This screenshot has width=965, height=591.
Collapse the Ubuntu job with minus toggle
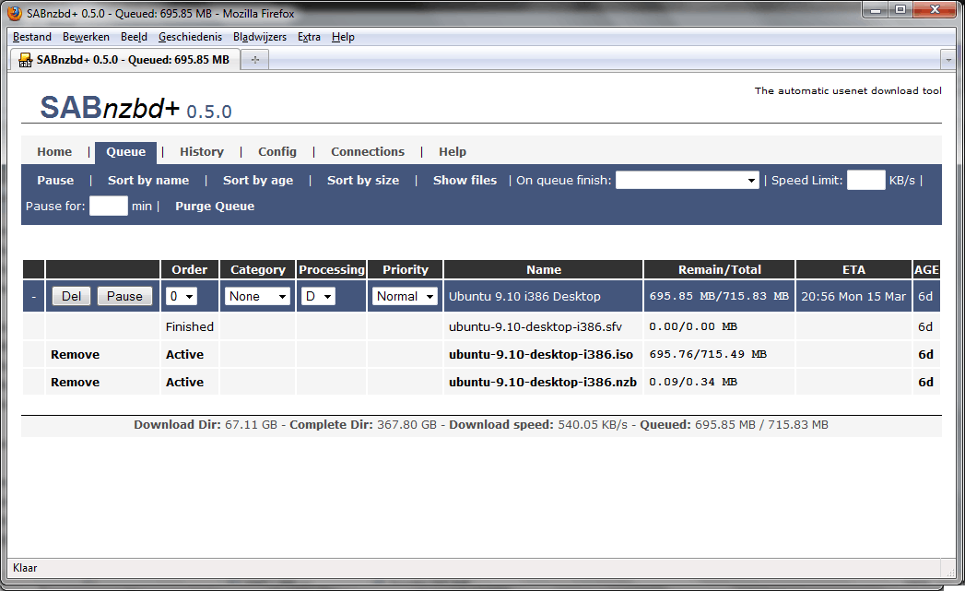click(x=34, y=297)
